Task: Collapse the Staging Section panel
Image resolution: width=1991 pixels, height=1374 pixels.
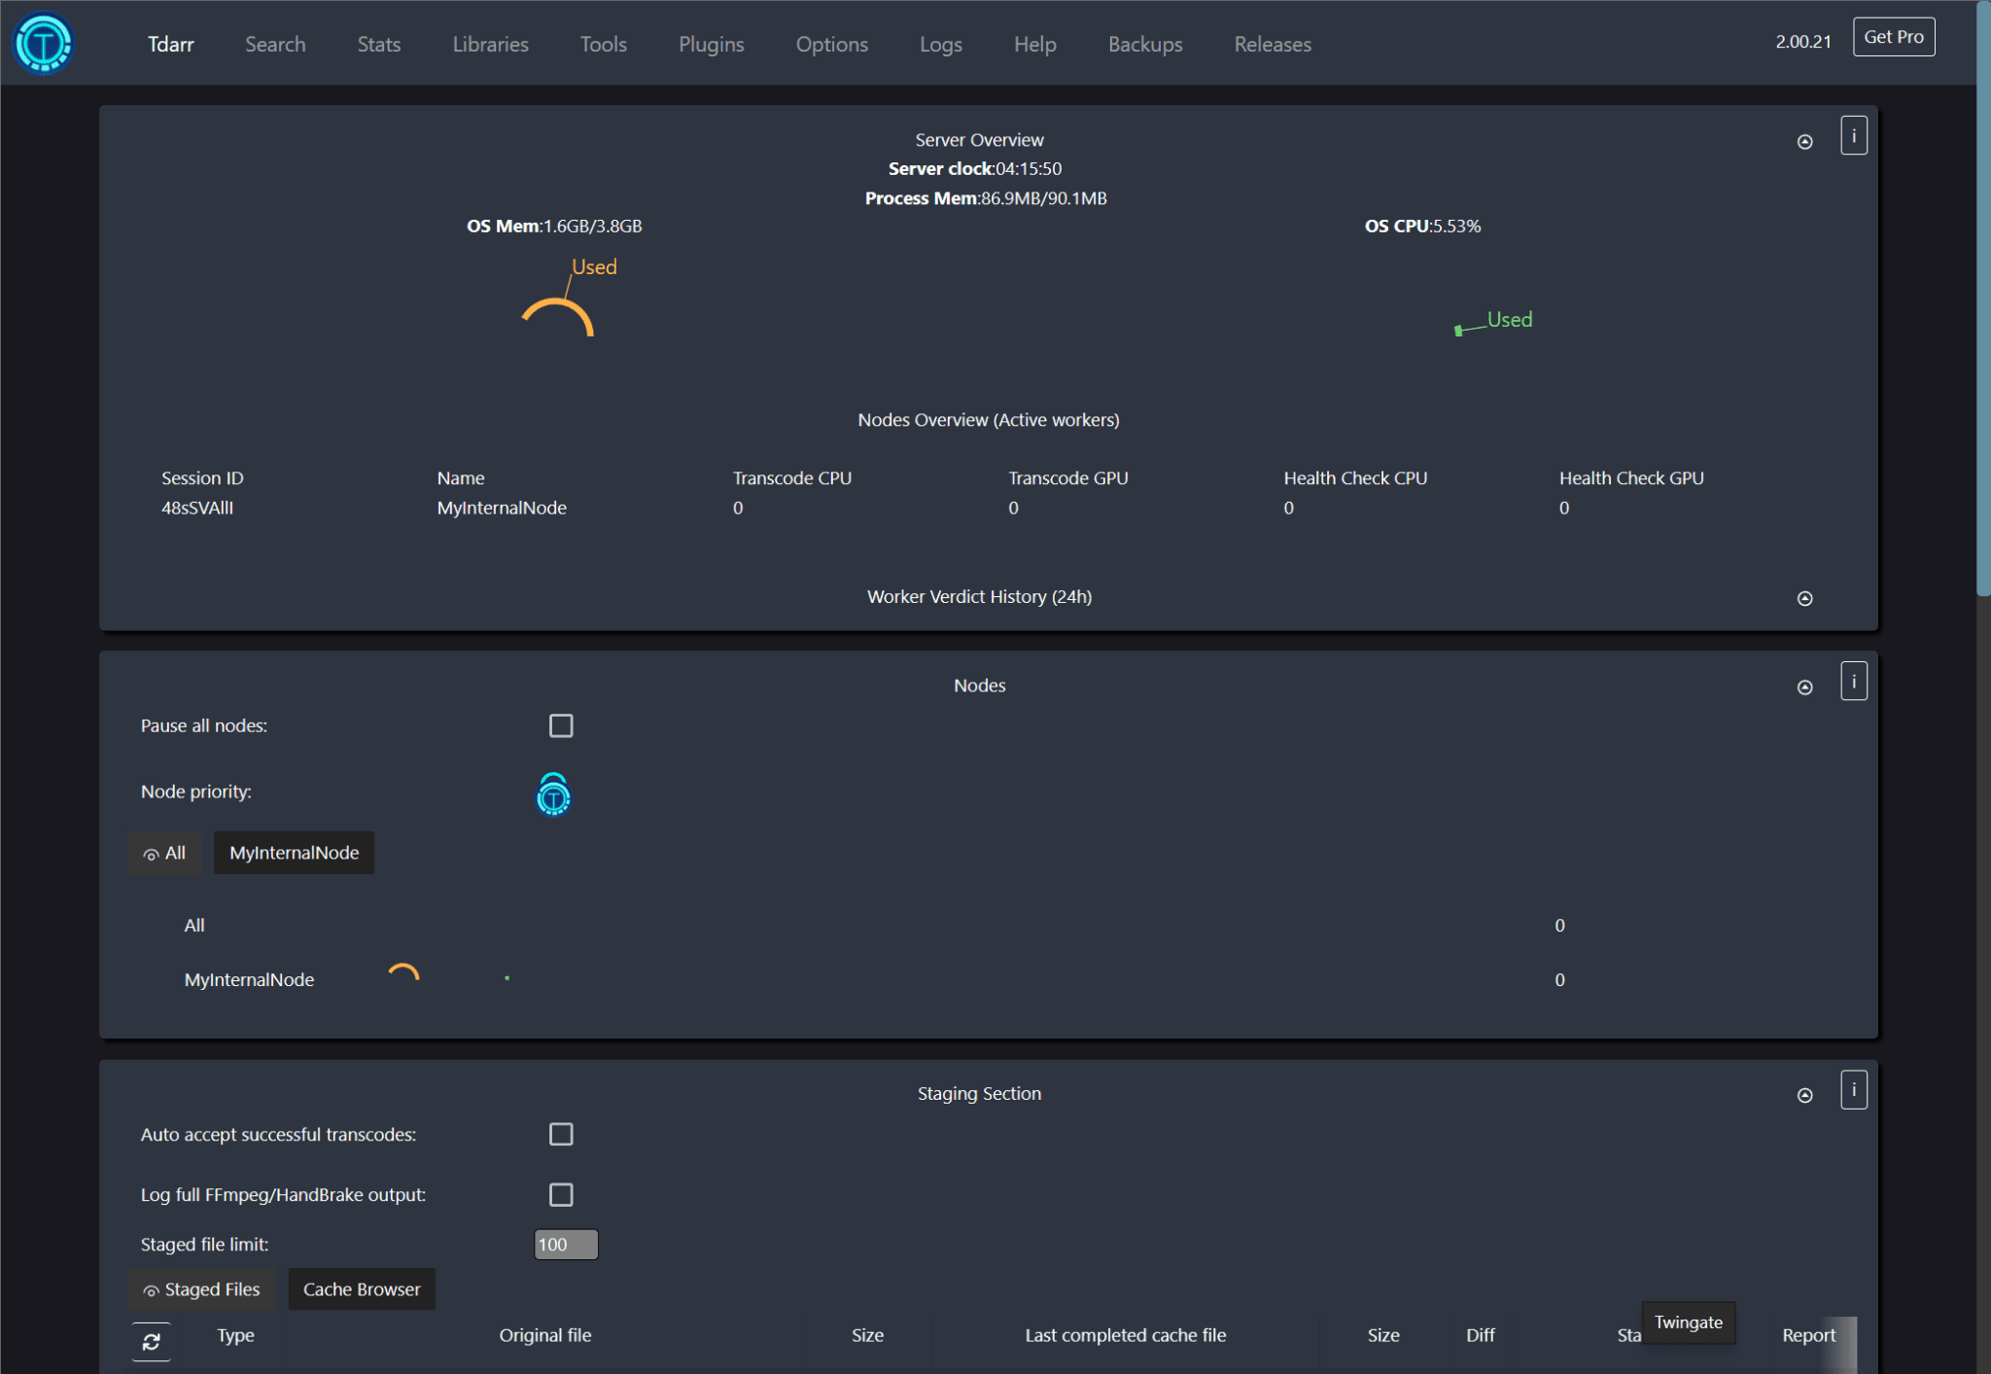Action: [1805, 1094]
